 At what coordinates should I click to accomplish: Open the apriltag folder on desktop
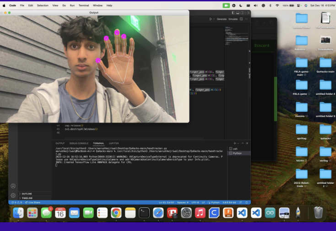tap(302, 132)
